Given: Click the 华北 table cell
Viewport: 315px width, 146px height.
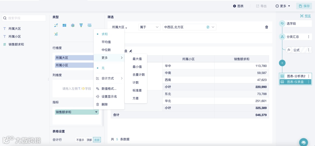Looking at the screenshot, I should [x=188, y=101].
